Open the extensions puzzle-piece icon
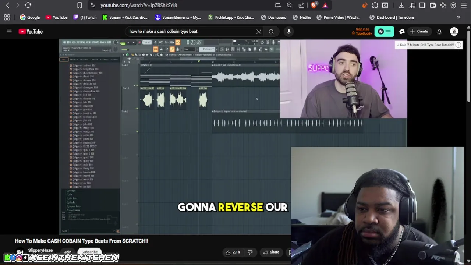 (x=375, y=5)
